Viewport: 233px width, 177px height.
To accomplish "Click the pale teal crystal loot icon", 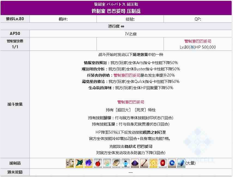I will click(x=107, y=163).
